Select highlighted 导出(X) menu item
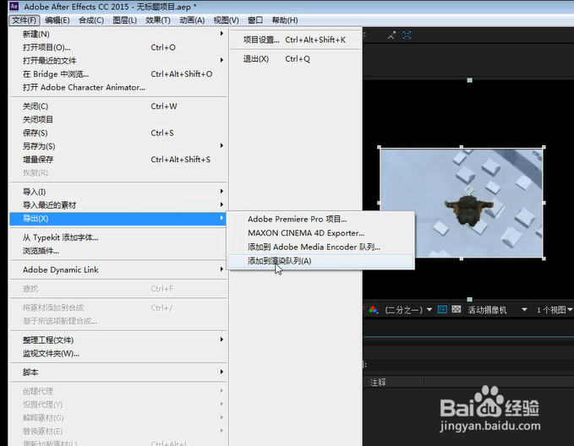 pos(118,219)
